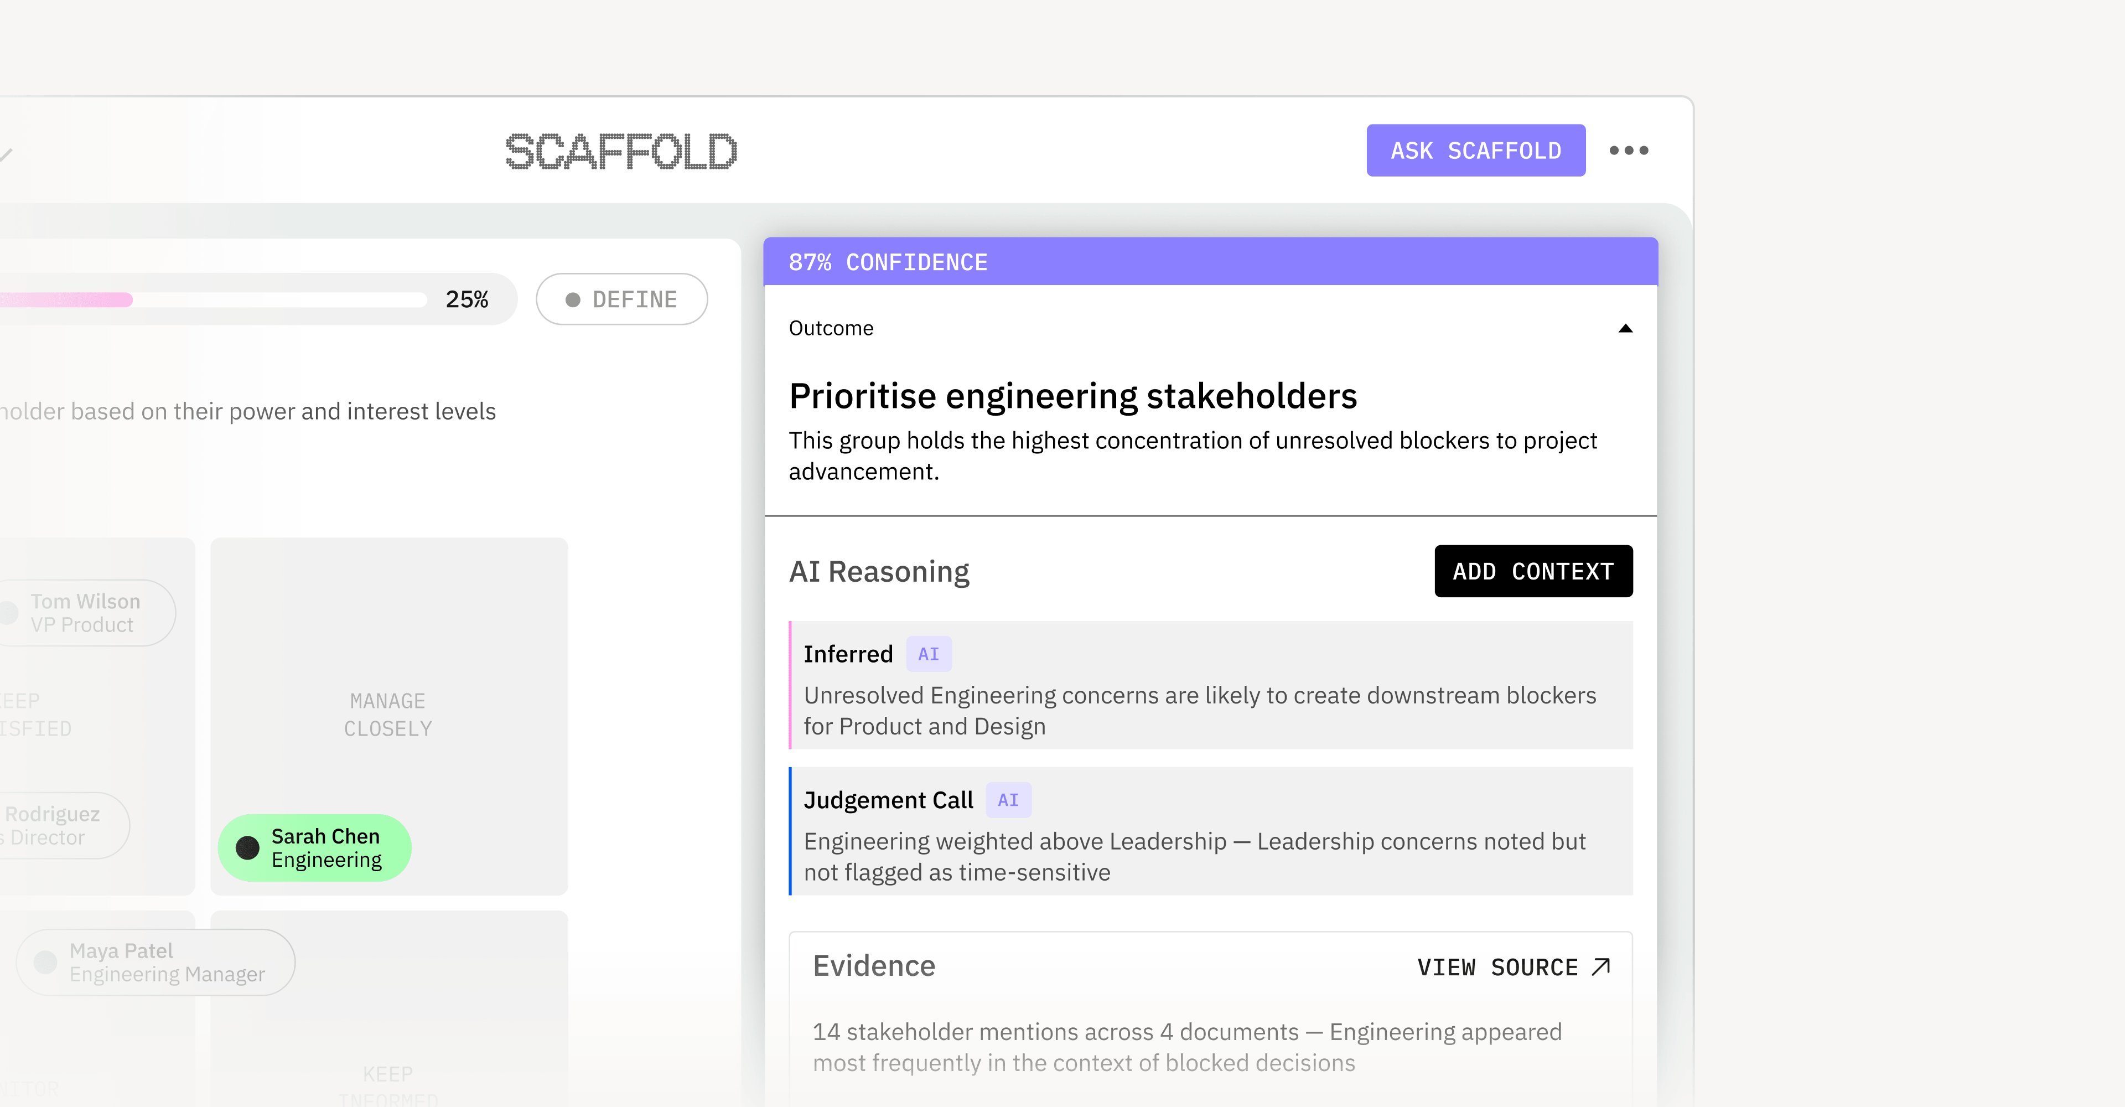Click the AI badge next to Inferred
Screen dimensions: 2125x1107
tap(928, 654)
